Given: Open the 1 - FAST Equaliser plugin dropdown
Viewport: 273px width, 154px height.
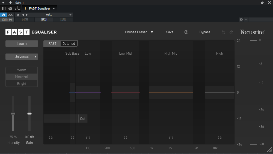Looking at the screenshot, I should (40, 8).
